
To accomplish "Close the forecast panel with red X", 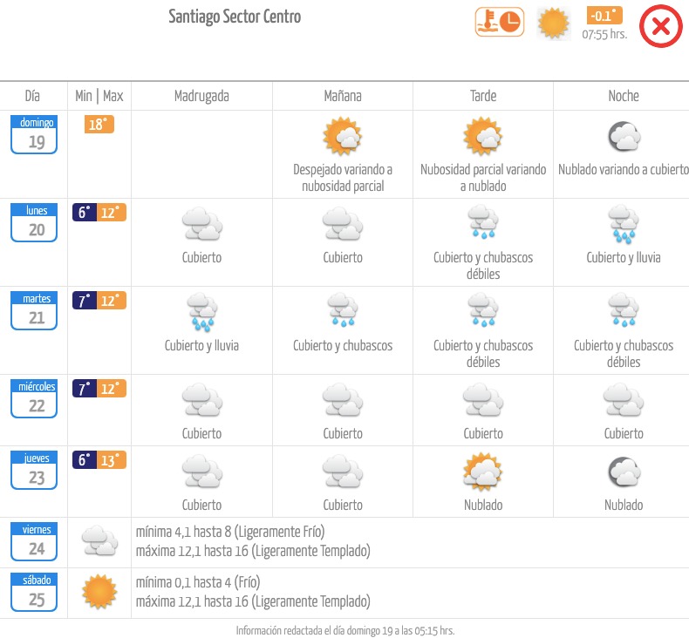I will click(x=660, y=26).
